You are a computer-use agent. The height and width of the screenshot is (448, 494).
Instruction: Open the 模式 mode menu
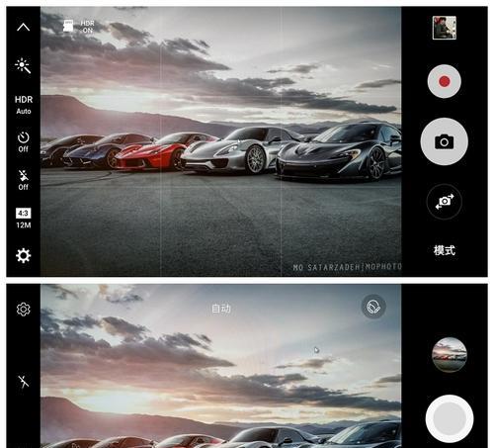445,250
